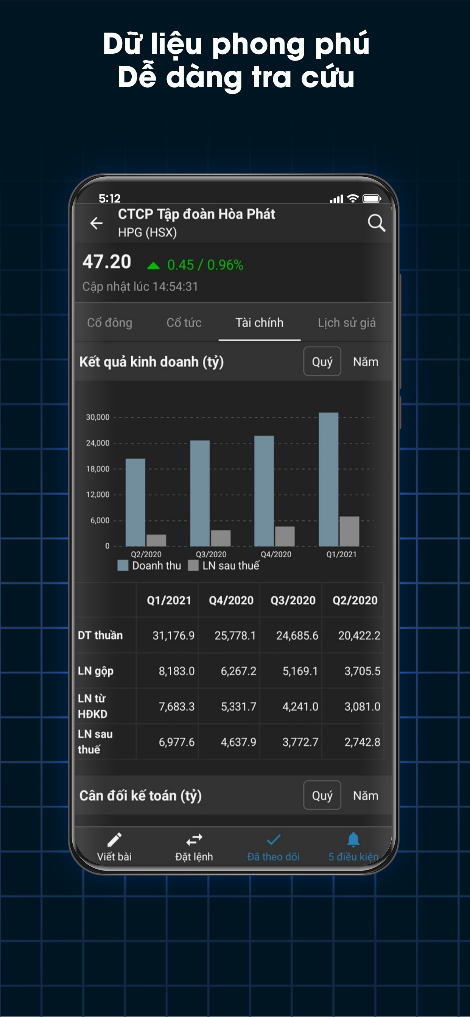Select Quý for Cân đối kế toán
Screen dimensions: 470x1017
[x=322, y=795]
